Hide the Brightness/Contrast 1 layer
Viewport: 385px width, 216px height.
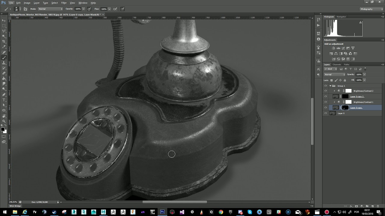click(325, 102)
